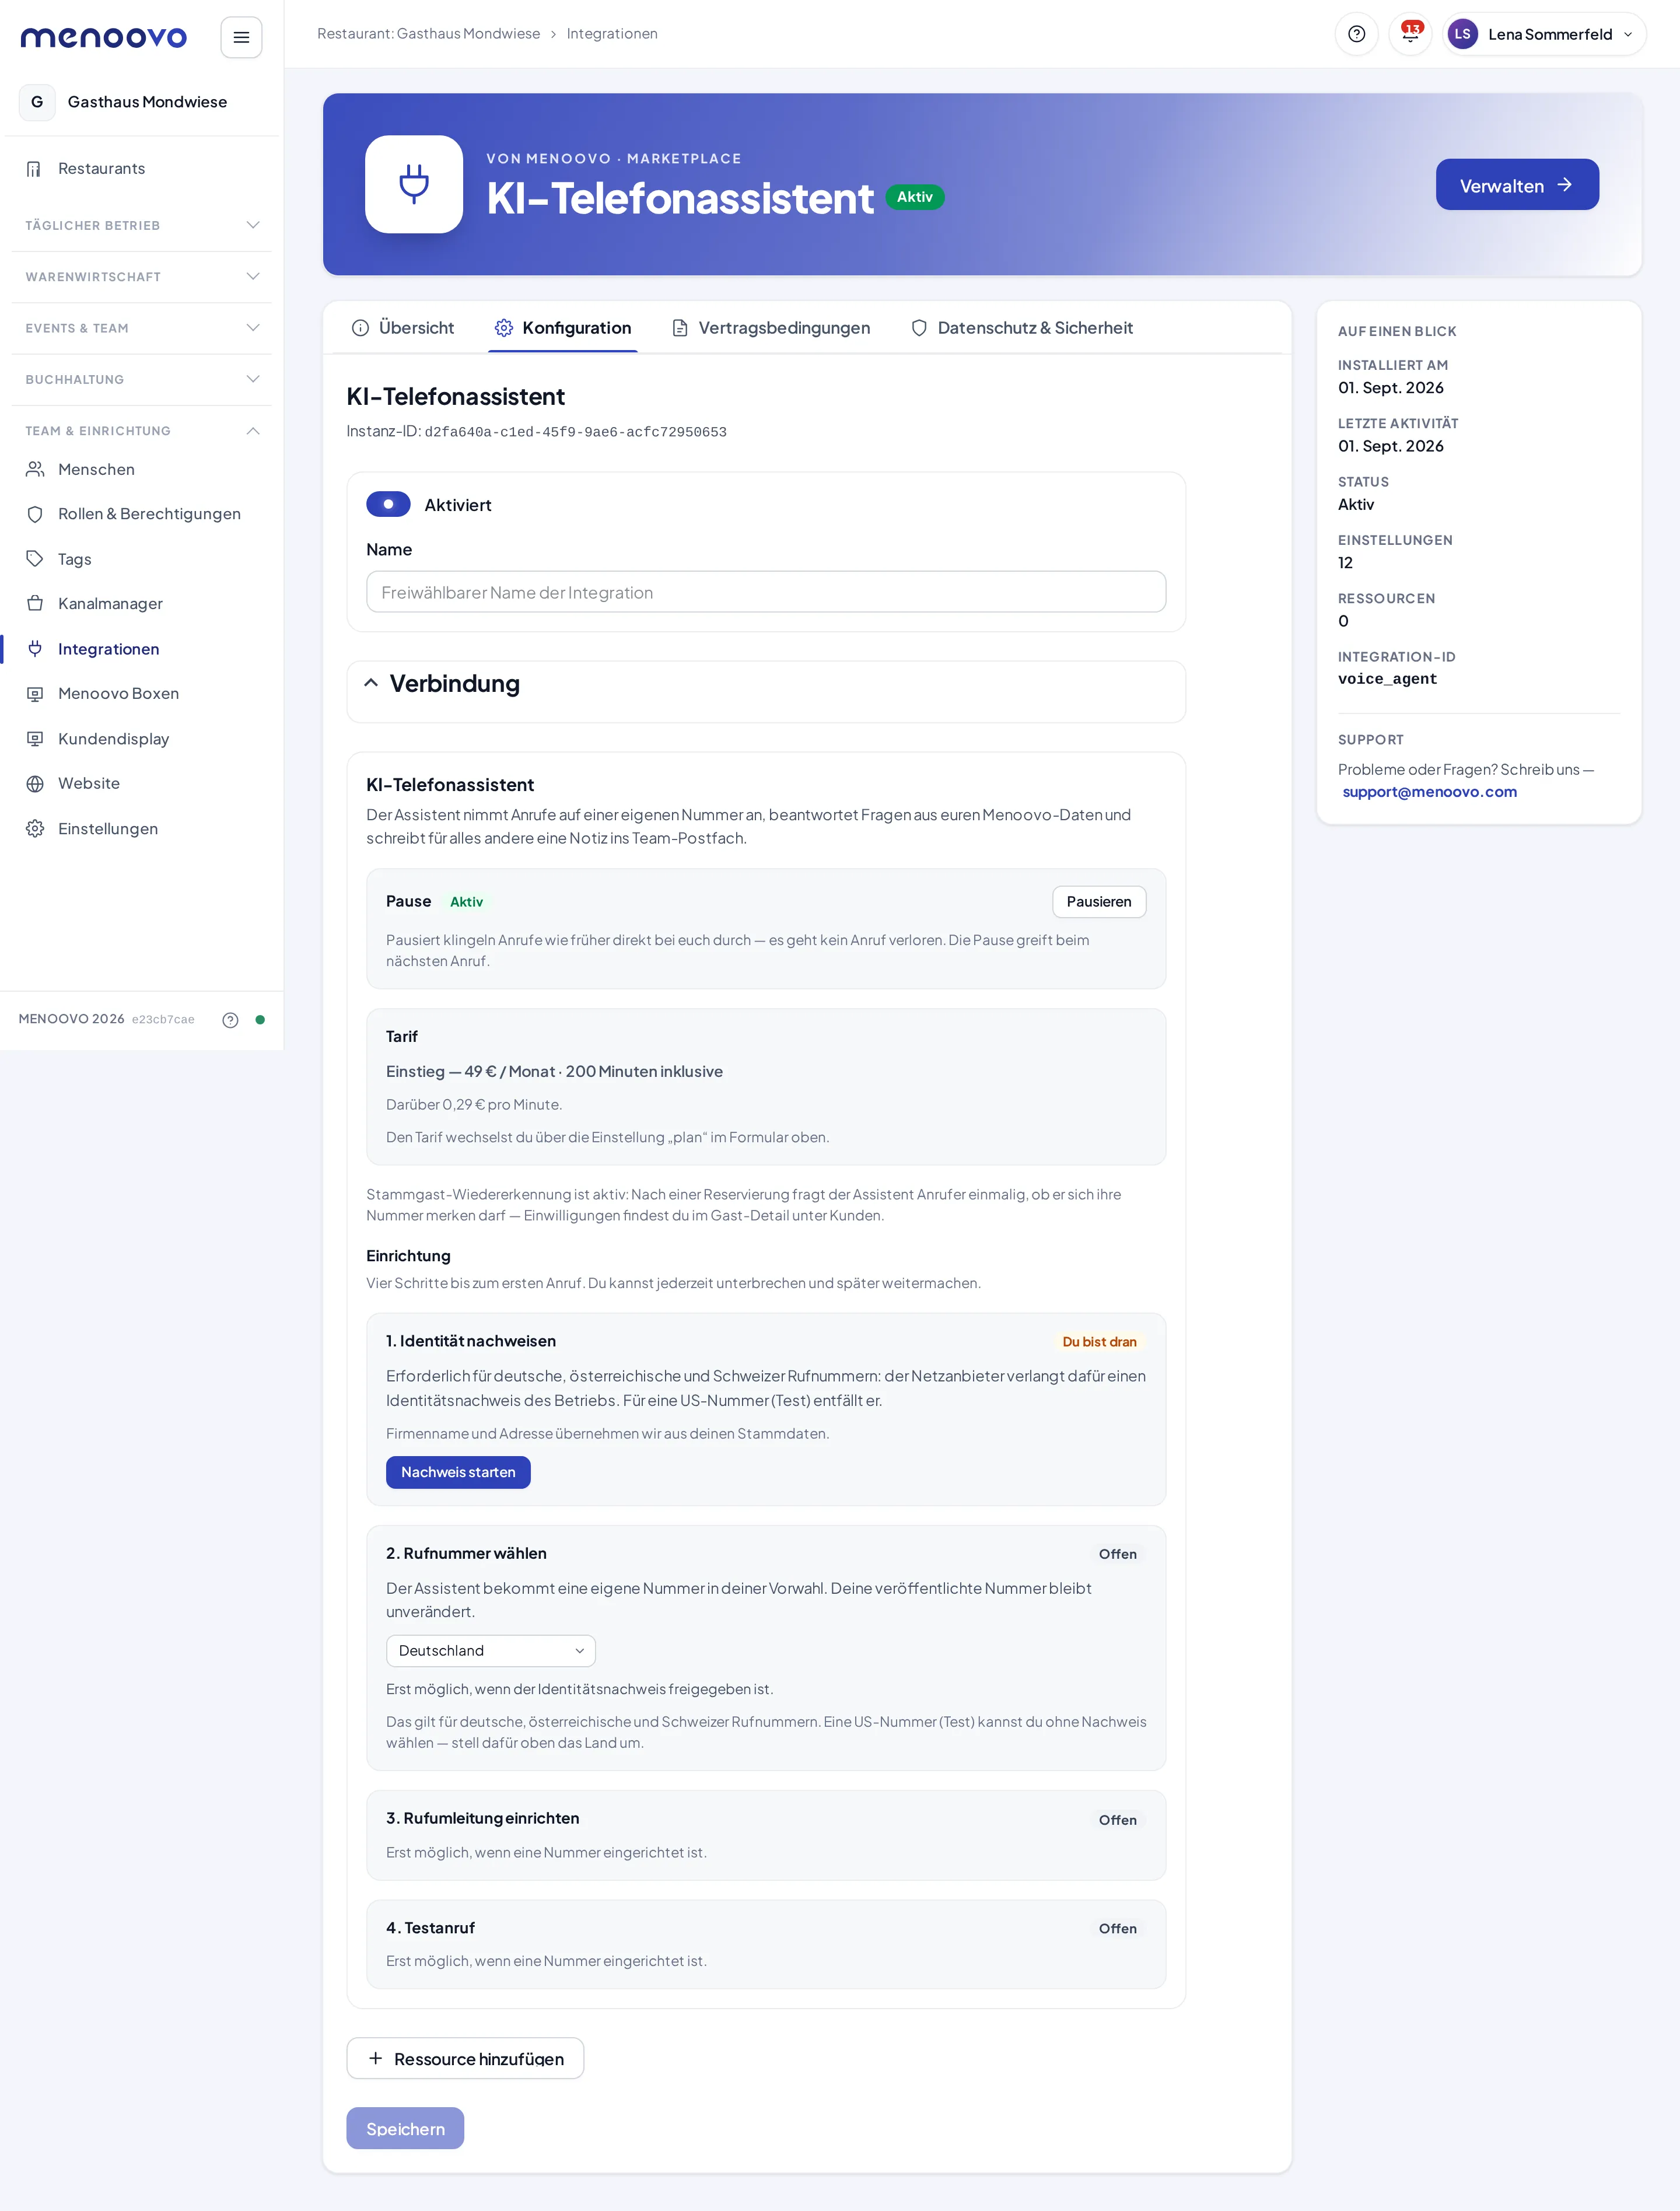Click Ressource hinzufügen button
This screenshot has width=1680, height=2211.
[x=465, y=2058]
